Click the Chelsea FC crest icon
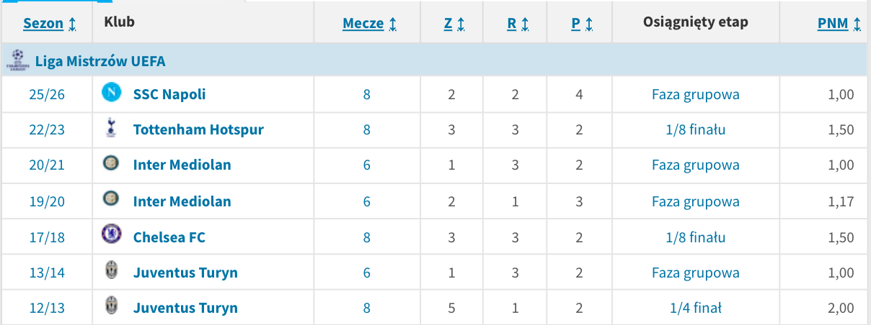The width and height of the screenshot is (871, 325). point(110,235)
